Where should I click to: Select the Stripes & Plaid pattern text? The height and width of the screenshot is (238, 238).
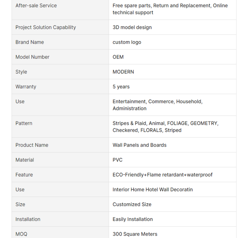[130, 123]
